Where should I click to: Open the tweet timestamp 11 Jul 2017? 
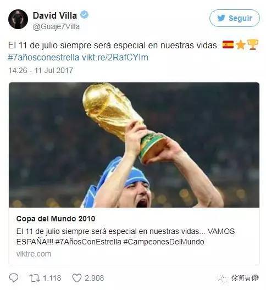(41, 70)
